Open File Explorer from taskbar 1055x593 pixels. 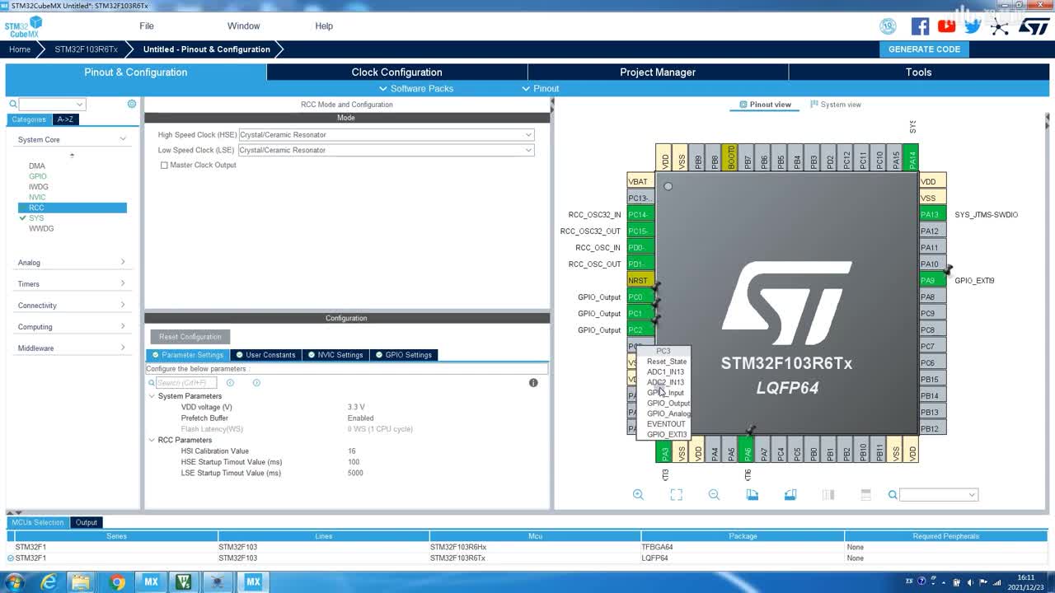(x=82, y=582)
